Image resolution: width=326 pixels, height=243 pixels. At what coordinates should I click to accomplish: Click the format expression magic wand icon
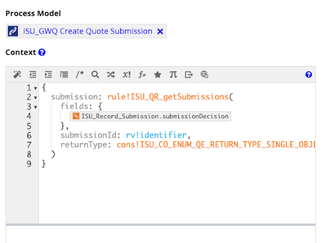coord(17,74)
